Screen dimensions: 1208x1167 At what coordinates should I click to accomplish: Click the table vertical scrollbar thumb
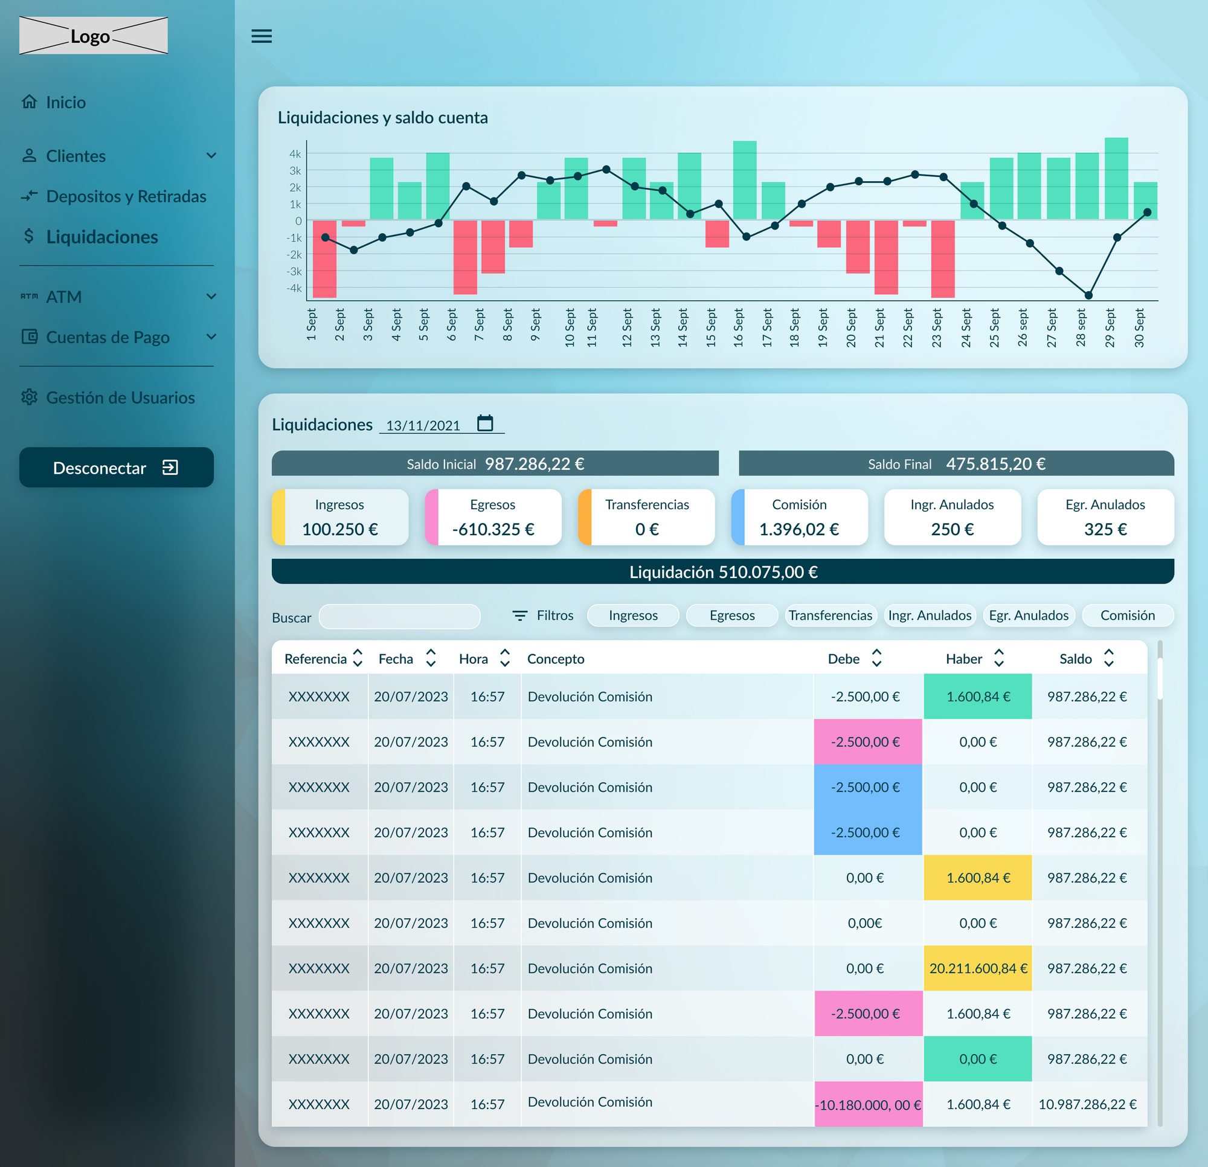click(1160, 679)
